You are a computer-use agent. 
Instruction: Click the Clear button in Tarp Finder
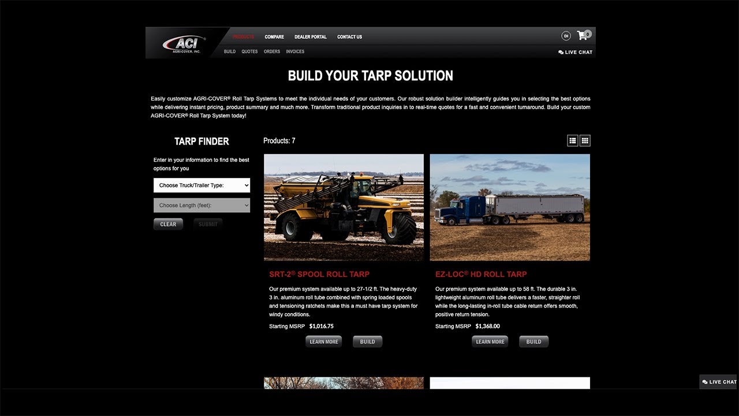pos(168,224)
